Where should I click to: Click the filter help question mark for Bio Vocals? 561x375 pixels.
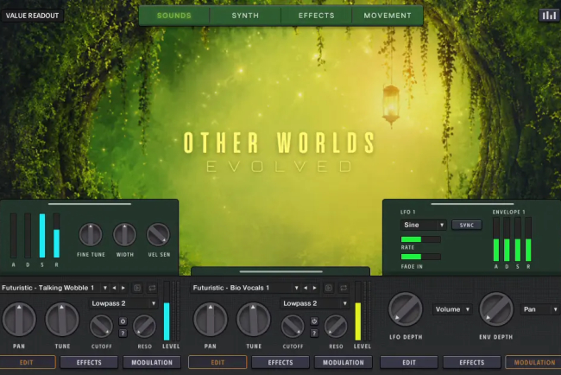click(314, 334)
